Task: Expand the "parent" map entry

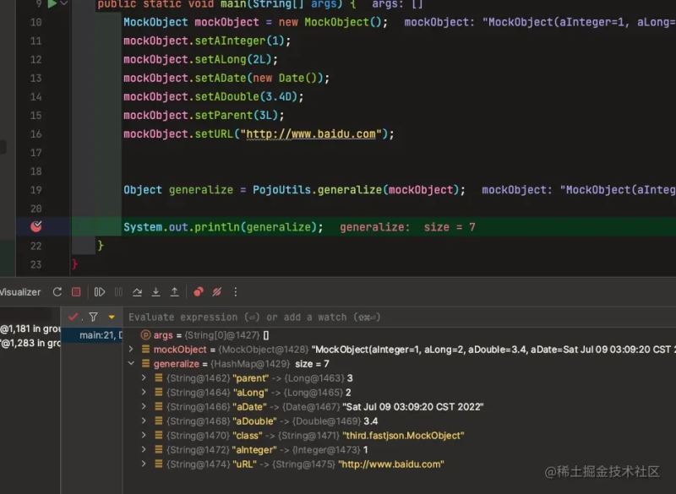Action: (145, 378)
